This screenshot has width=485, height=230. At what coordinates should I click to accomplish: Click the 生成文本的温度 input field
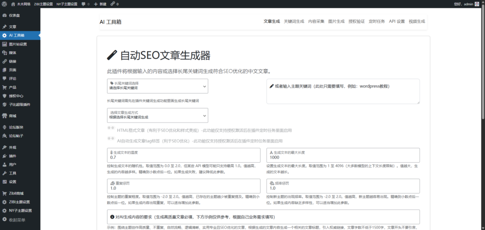184,157
